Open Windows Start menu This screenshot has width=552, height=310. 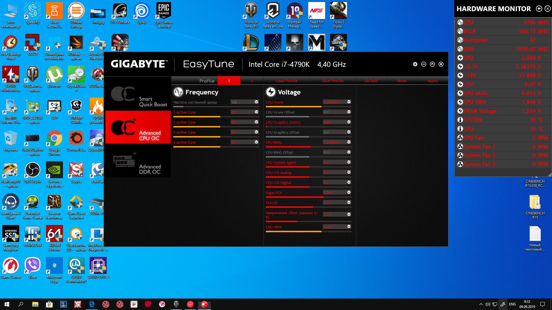point(7,304)
